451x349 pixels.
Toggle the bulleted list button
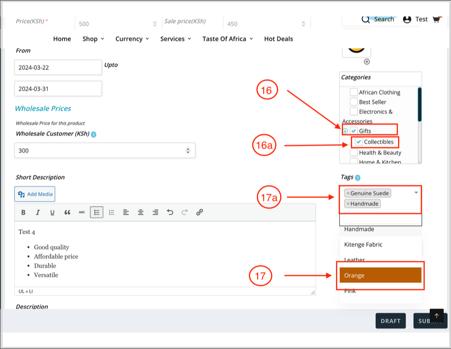[97, 212]
